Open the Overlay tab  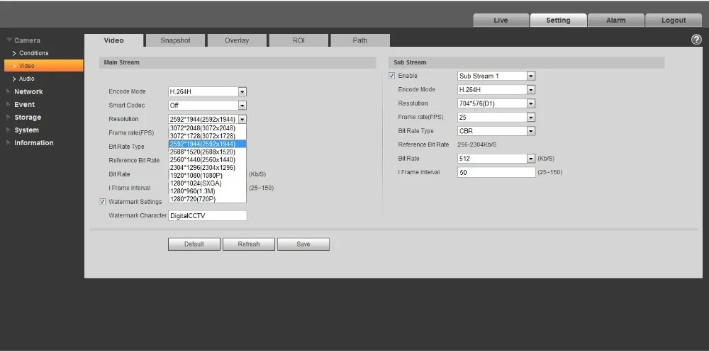tap(237, 40)
